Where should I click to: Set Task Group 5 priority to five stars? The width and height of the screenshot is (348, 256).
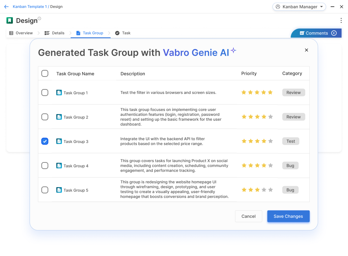[x=270, y=190]
